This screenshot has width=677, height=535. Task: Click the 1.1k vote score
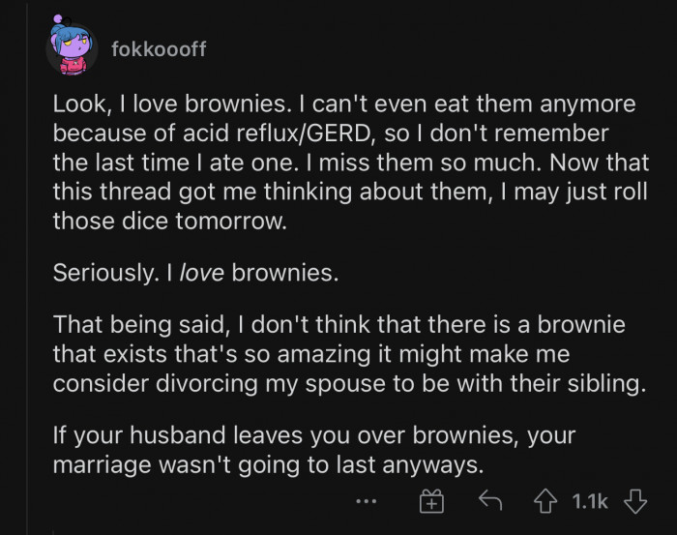[591, 501]
